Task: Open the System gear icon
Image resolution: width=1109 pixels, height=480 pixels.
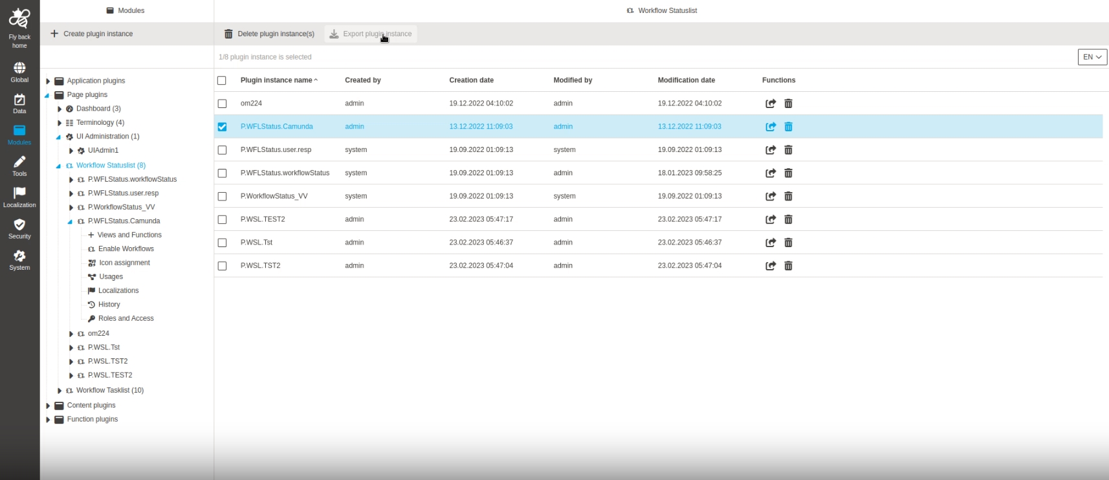Action: click(19, 259)
